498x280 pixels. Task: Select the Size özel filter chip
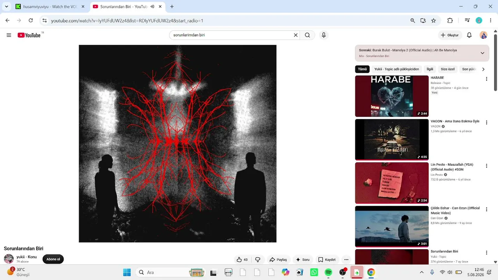click(447, 69)
